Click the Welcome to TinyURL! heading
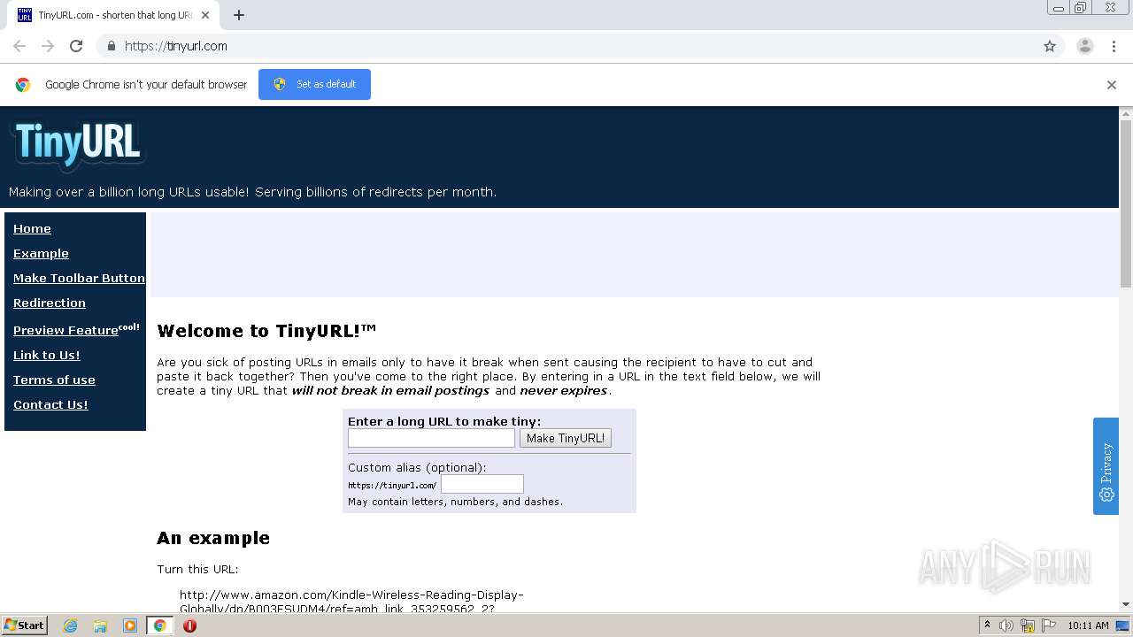This screenshot has width=1133, height=637. (x=266, y=331)
